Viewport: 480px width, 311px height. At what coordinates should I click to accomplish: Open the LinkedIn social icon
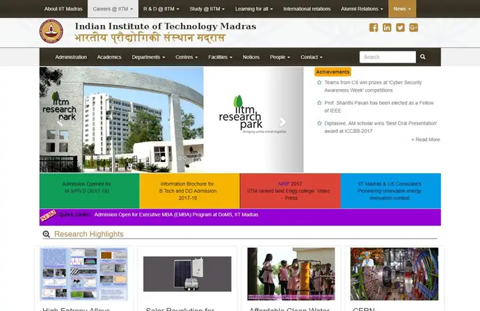[x=387, y=28]
